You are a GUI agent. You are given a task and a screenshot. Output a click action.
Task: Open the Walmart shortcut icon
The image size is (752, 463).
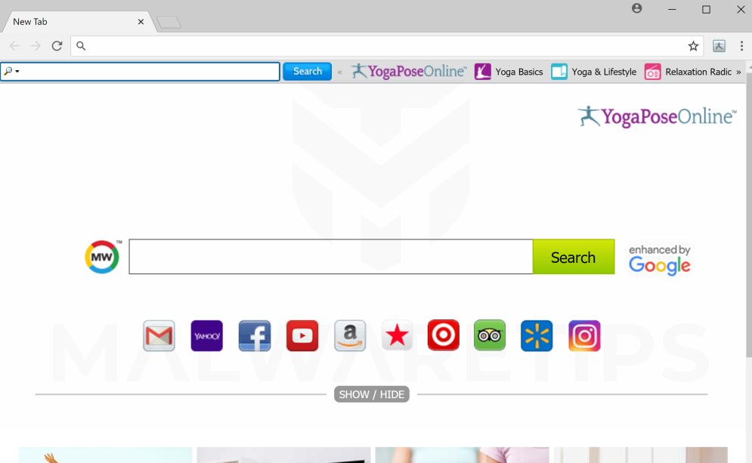(x=537, y=335)
